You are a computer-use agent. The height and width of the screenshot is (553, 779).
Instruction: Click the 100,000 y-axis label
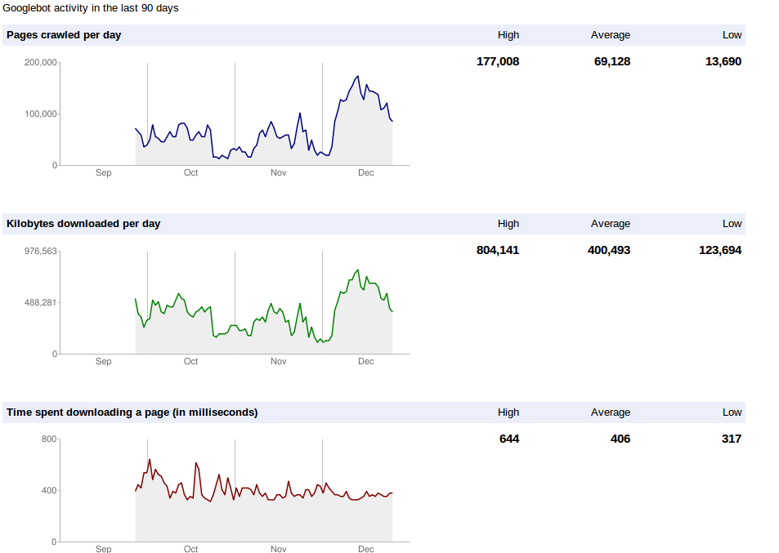pyautogui.click(x=40, y=114)
